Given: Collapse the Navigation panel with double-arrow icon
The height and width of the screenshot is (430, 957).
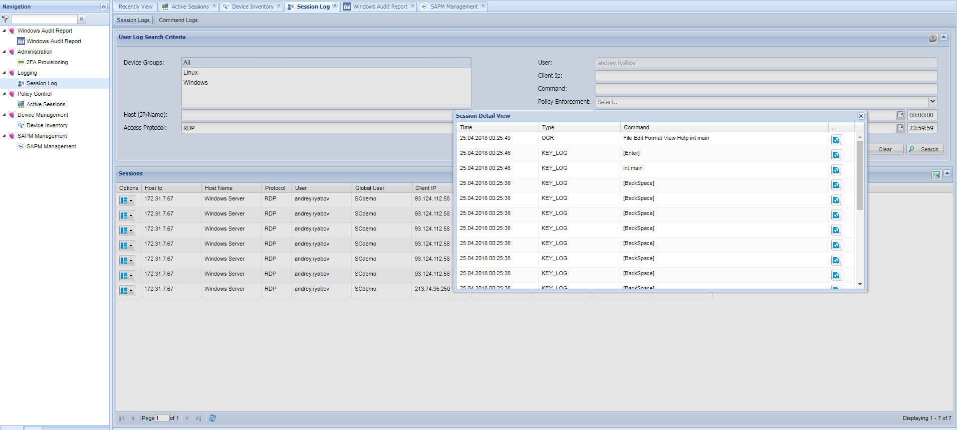Looking at the screenshot, I should coord(104,7).
